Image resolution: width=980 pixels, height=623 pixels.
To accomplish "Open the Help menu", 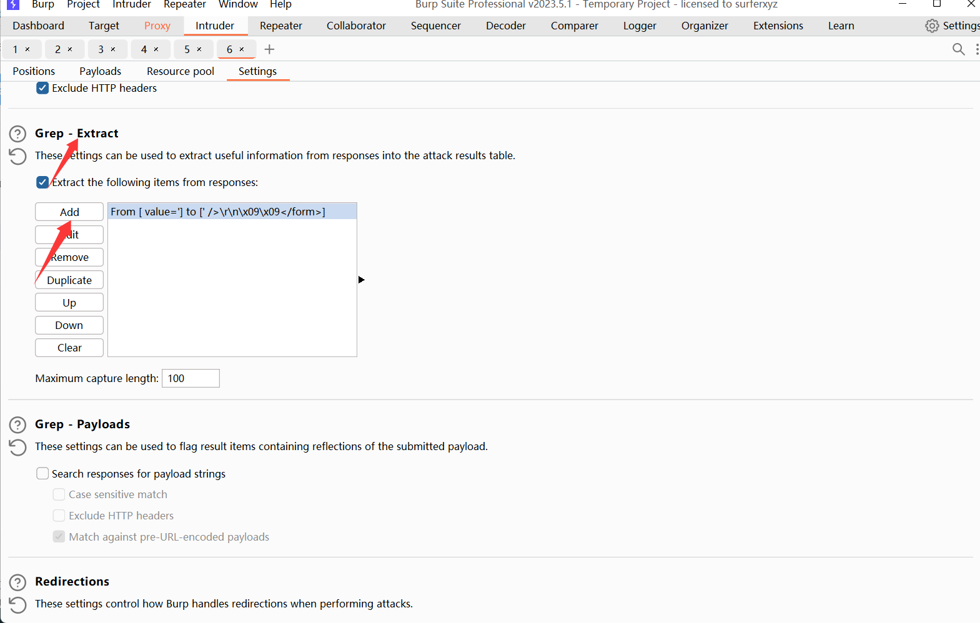I will [x=280, y=4].
